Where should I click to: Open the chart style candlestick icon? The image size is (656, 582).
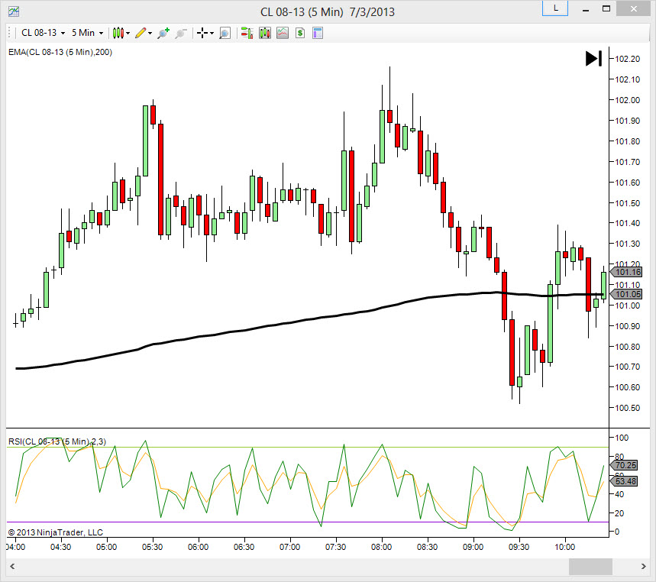118,33
